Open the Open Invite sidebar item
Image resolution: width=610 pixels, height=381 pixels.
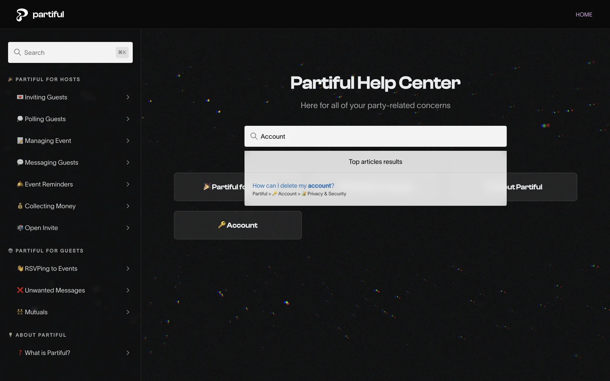pos(41,228)
